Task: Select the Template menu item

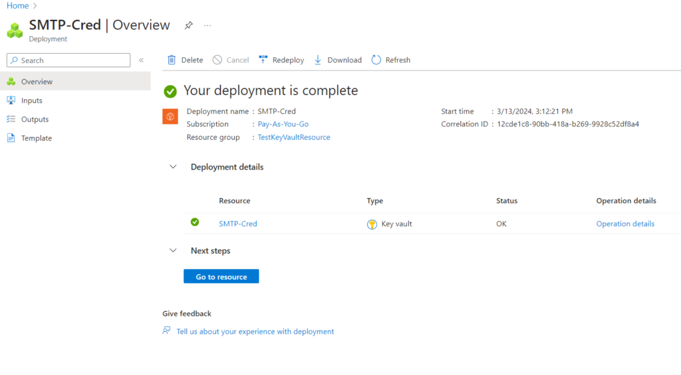Action: (x=36, y=138)
